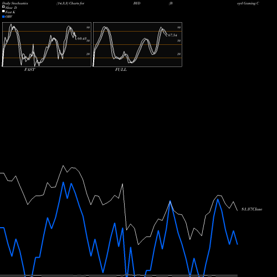Click the 20 axis label in FULL chart
The height and width of the screenshot is (277, 277).
pyautogui.click(x=179, y=54)
